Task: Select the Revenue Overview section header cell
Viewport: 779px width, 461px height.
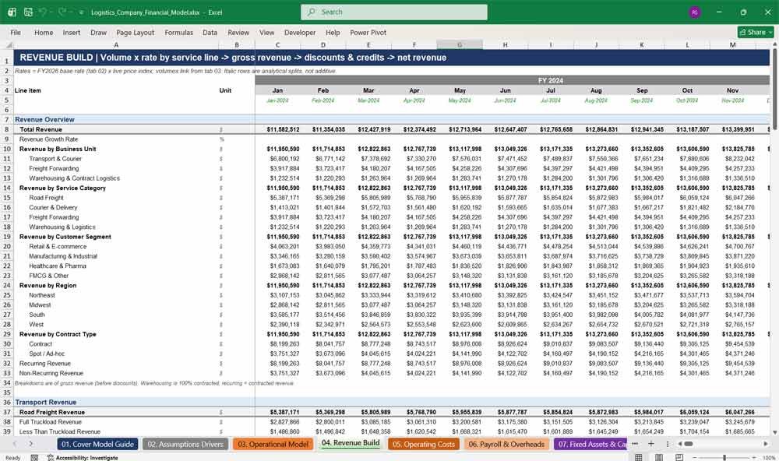Action: 116,120
